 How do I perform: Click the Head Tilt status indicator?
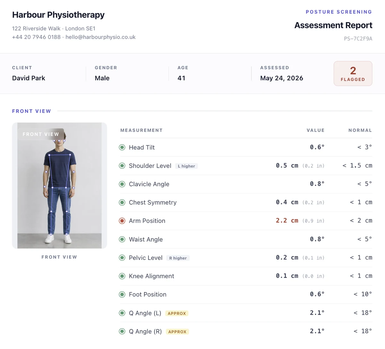pos(122,147)
